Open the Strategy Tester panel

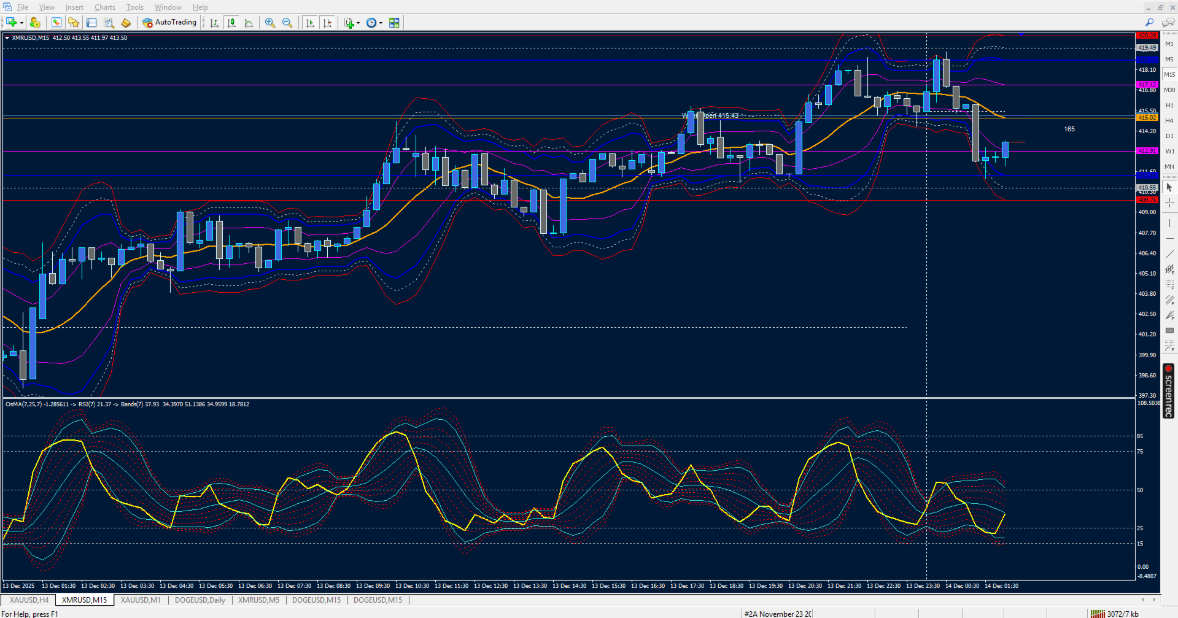109,23
